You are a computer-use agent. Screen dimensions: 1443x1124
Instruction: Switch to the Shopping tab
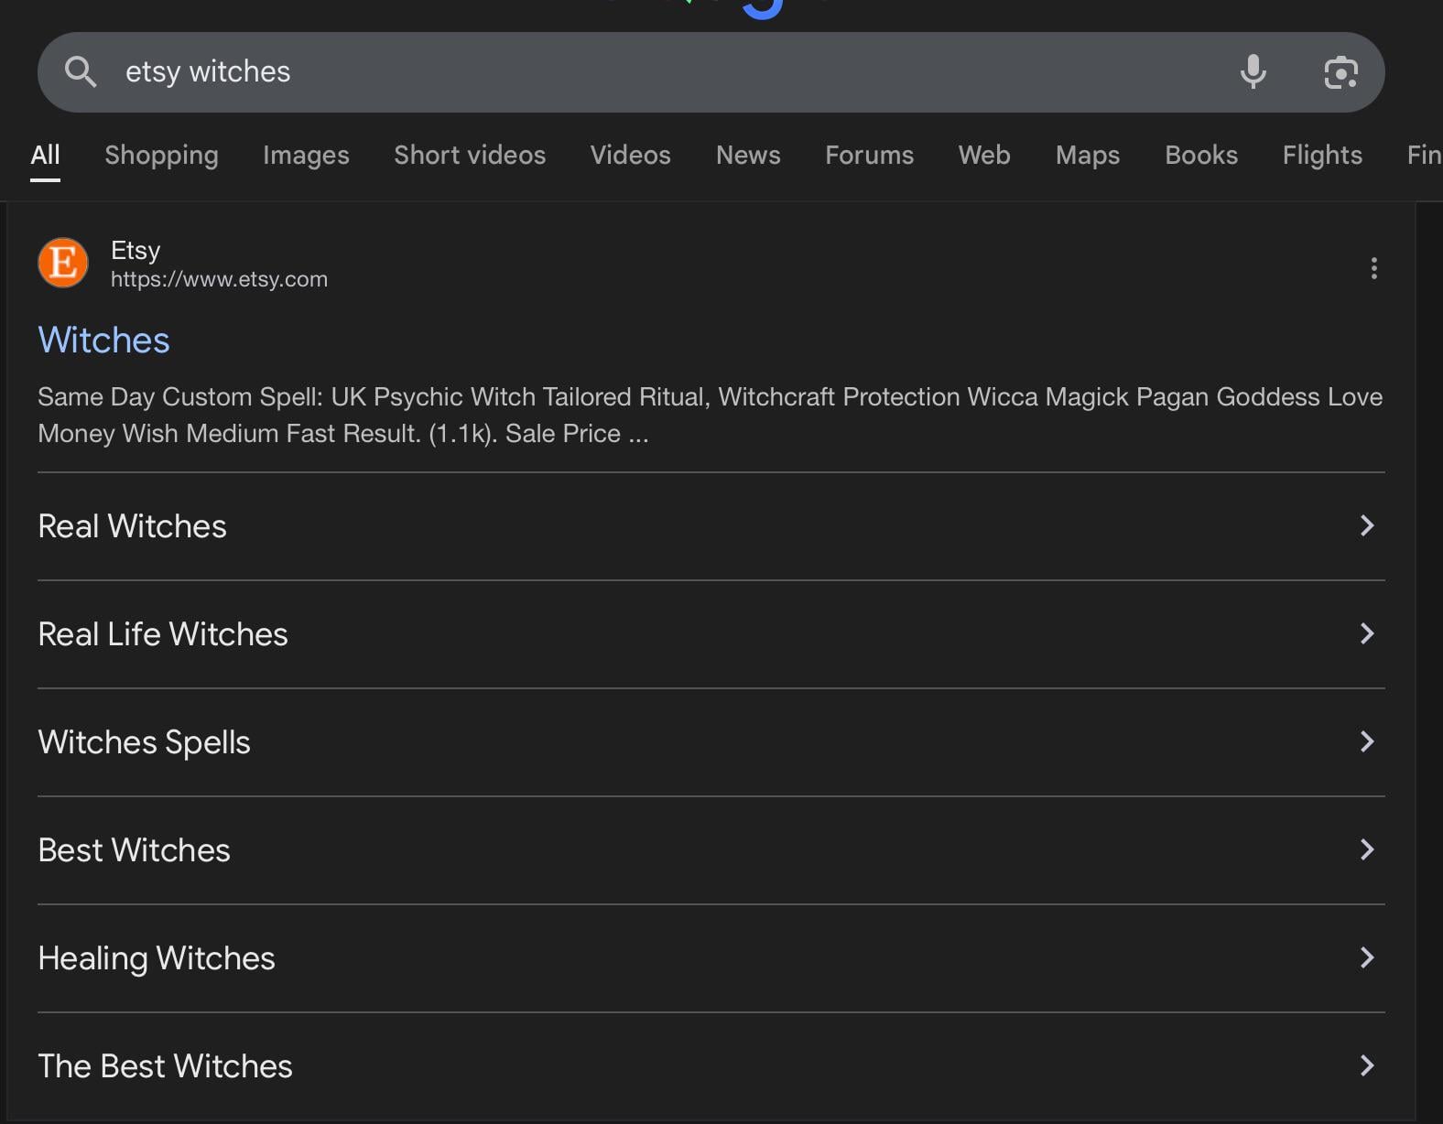[161, 156]
